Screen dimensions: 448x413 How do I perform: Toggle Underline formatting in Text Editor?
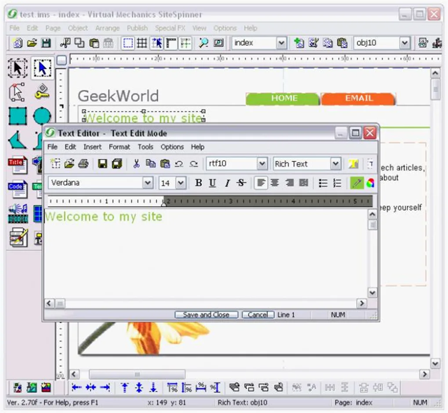[x=212, y=183]
